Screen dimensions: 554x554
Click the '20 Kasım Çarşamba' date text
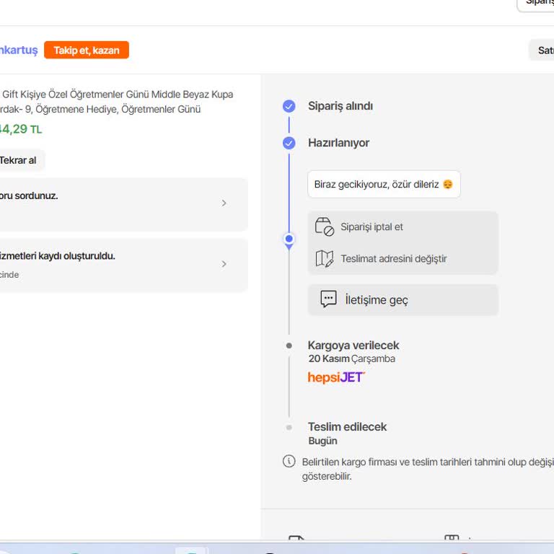[351, 359]
